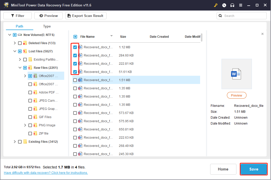271x180 pixels.
Task: Open data recovery instructions link
Action: 46,173
